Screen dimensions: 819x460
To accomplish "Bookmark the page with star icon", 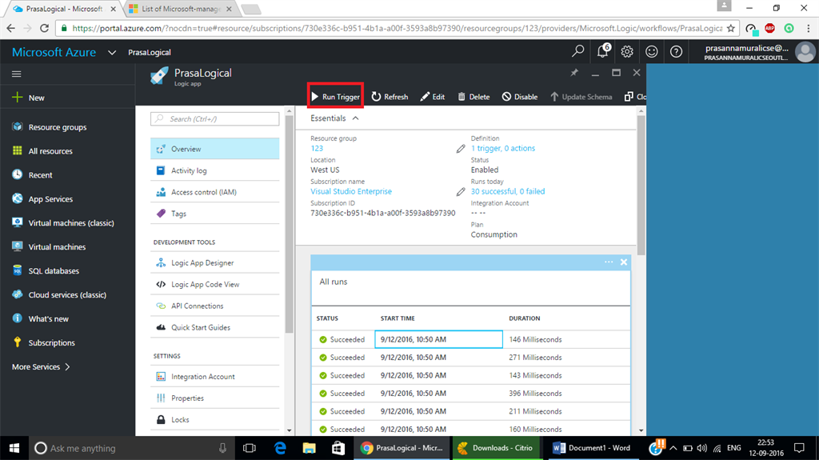I will click(731, 28).
